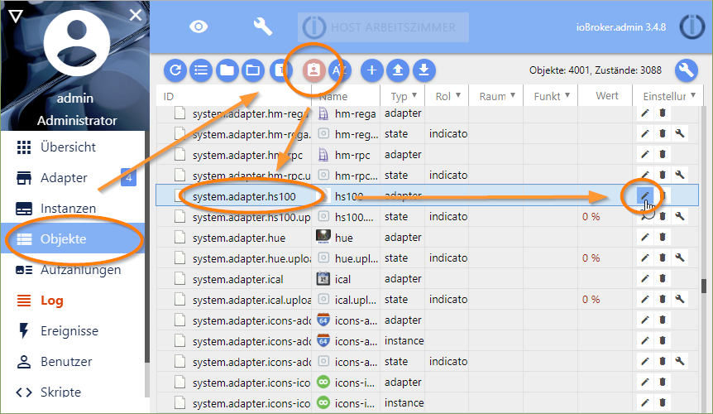The width and height of the screenshot is (713, 414).
Task: Delete the system.adapter.hue object
Action: [663, 237]
